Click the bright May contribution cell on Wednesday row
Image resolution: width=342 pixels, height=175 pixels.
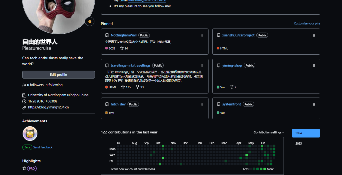tap(247, 155)
